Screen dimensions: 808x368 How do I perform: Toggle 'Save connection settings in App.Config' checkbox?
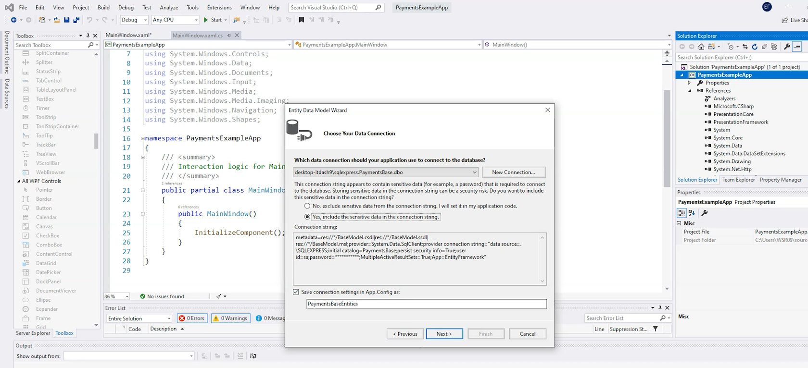296,292
